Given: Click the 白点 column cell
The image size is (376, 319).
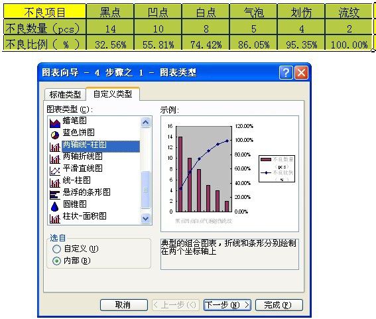Looking at the screenshot, I should pos(206,11).
